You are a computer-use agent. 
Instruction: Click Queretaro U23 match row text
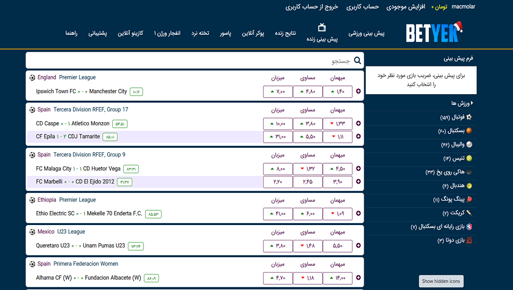(81, 246)
